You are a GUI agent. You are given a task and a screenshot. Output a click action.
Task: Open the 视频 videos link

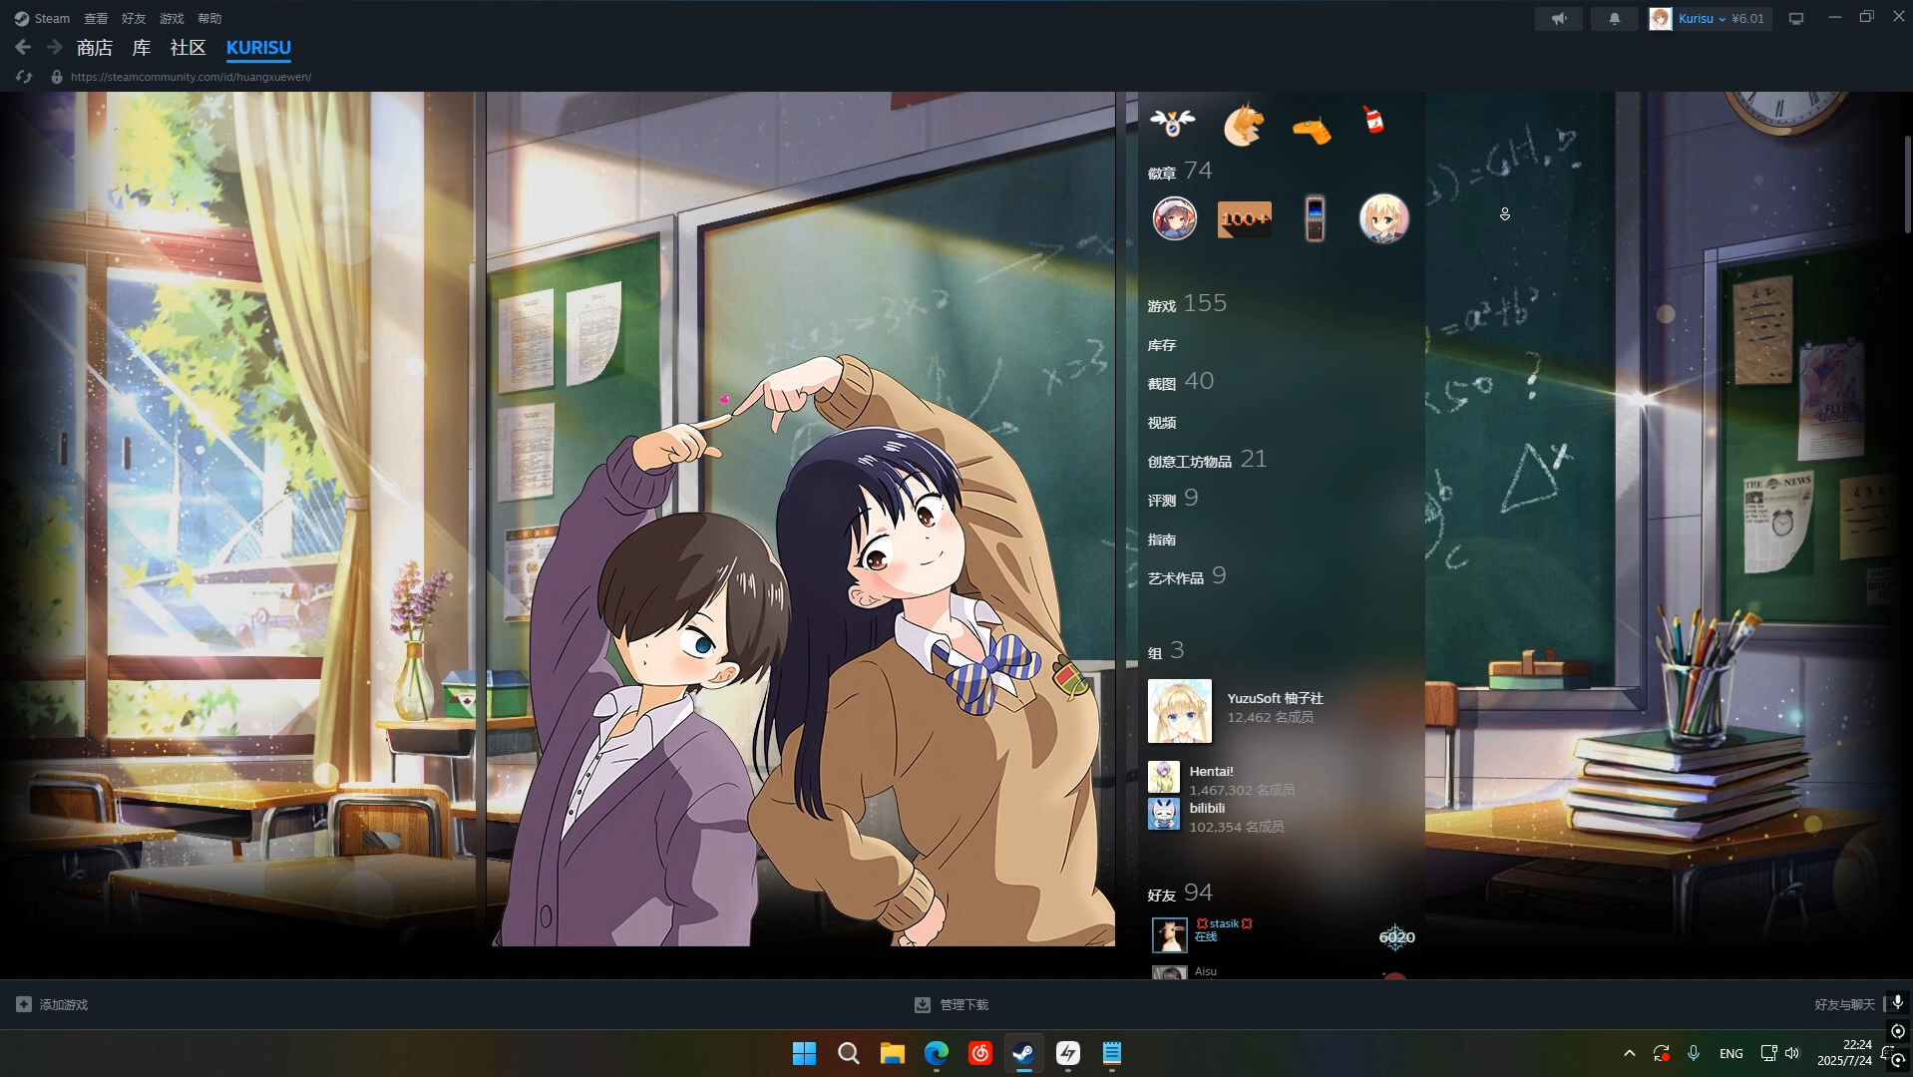tap(1162, 423)
